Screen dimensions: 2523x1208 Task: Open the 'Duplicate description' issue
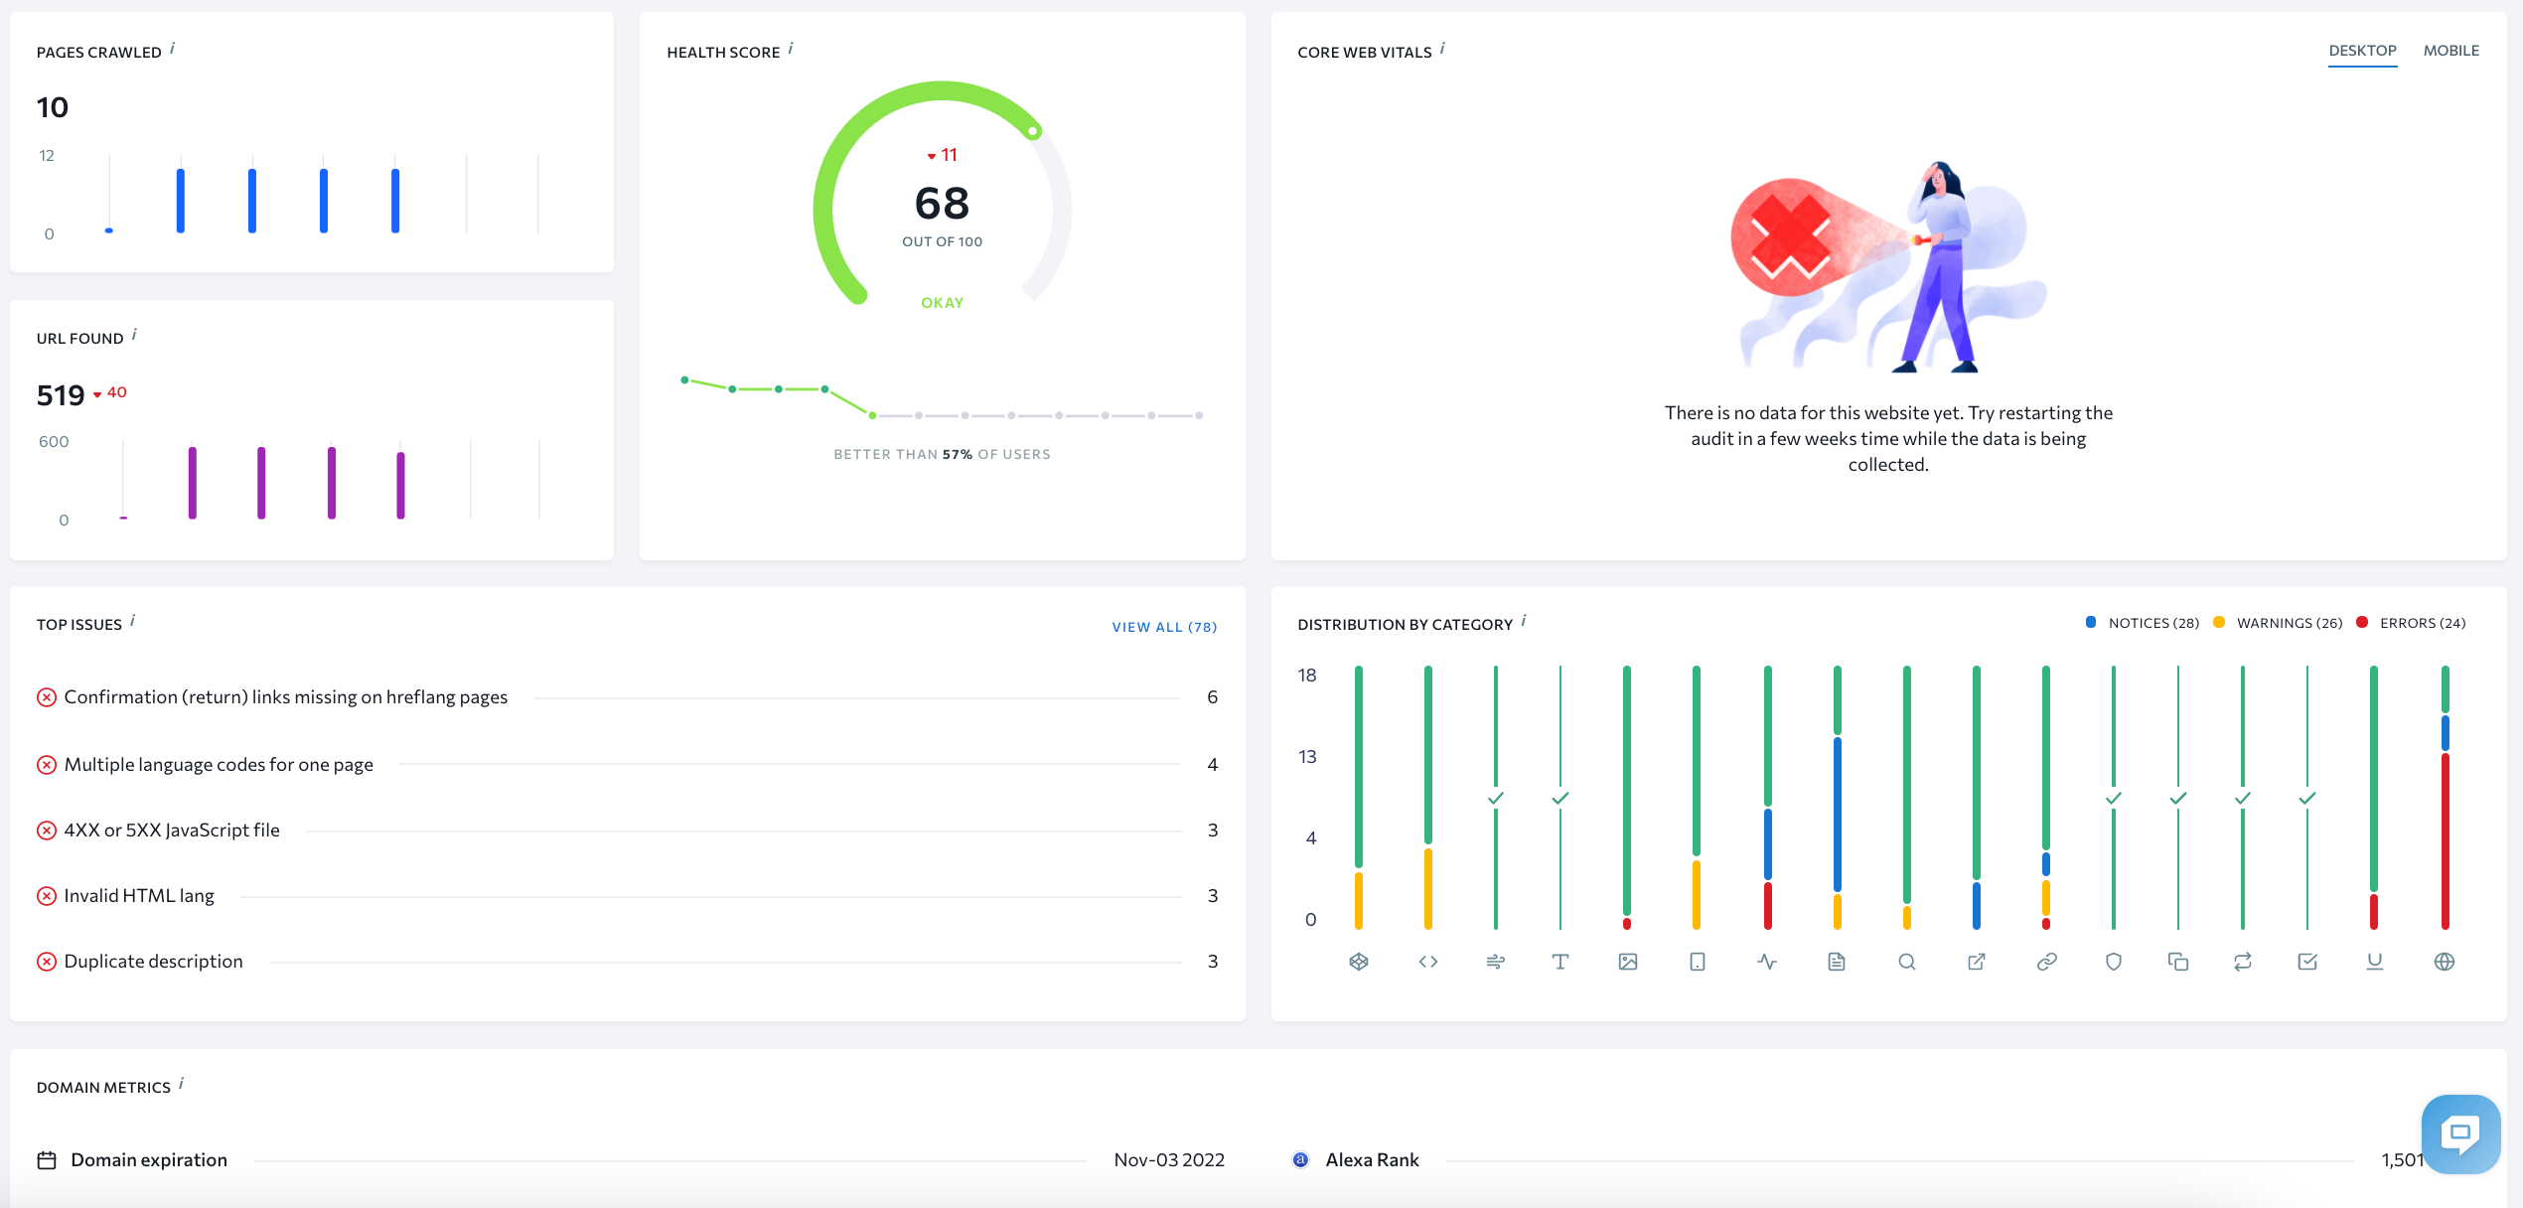click(627, 962)
